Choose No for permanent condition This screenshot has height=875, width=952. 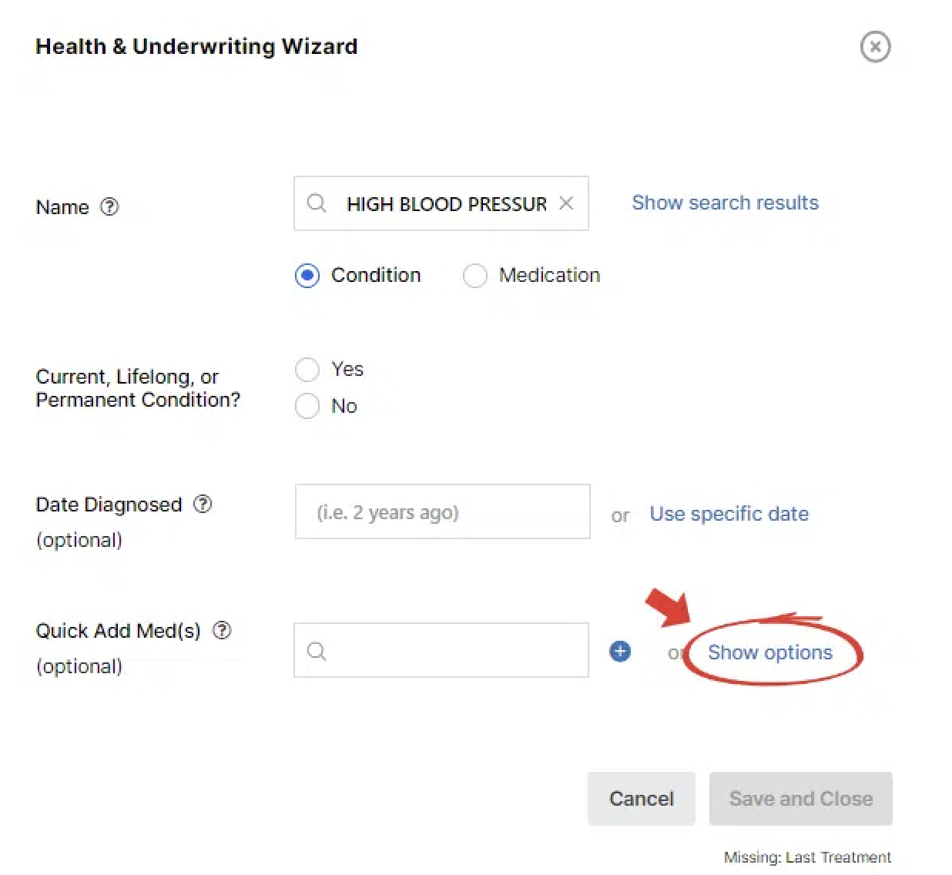click(x=307, y=406)
